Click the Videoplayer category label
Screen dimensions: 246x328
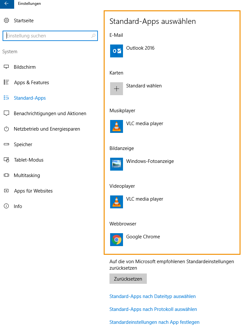122,186
